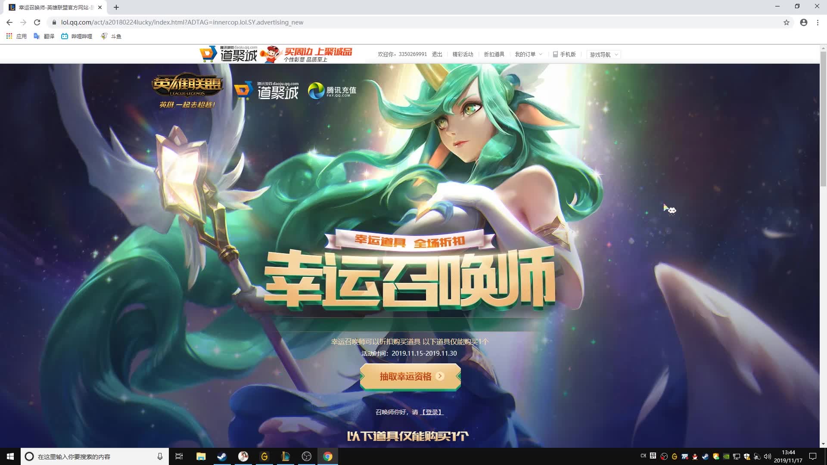The width and height of the screenshot is (827, 465).
Task: Click the scrollbar down arrow
Action: [823, 444]
